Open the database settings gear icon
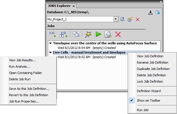177x114 pixels. point(158,12)
